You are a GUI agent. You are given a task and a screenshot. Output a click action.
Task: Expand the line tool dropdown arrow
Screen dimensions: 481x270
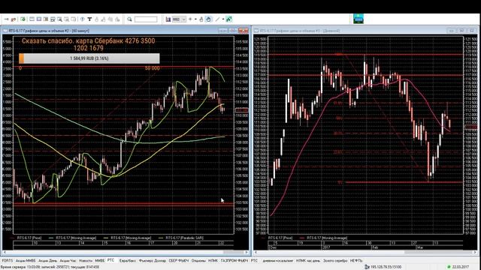click(x=223, y=19)
